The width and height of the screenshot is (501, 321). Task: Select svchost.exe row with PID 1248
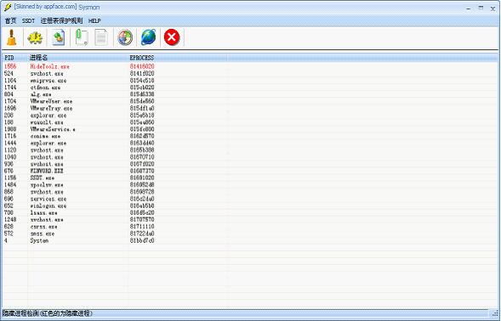(250, 220)
